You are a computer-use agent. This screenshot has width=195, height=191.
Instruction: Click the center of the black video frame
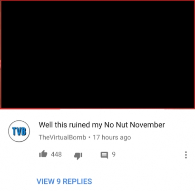coord(97,54)
